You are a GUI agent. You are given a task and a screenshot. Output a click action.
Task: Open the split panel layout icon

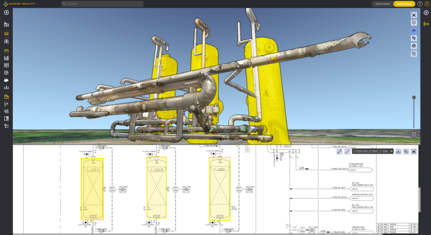pyautogui.click(x=6, y=119)
